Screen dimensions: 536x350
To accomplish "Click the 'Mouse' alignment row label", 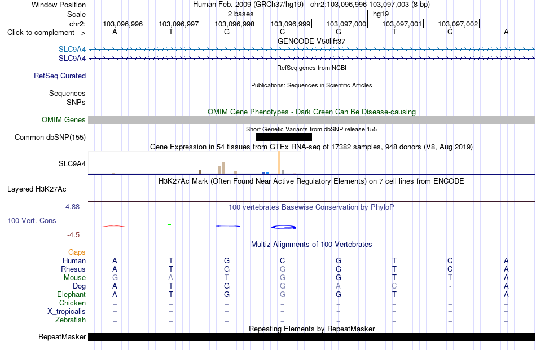I will click(74, 278).
